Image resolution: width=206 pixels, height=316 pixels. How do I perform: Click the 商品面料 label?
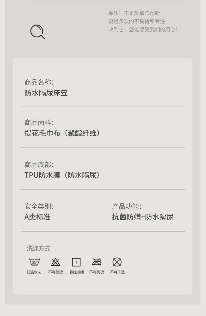click(x=39, y=122)
